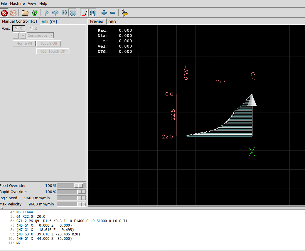The height and width of the screenshot is (251, 305).
Task: Toggle optional pause M1
Action: [x=92, y=13]
